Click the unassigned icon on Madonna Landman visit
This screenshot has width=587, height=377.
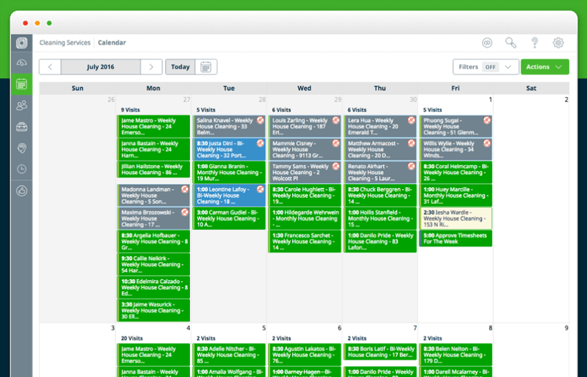coord(184,189)
